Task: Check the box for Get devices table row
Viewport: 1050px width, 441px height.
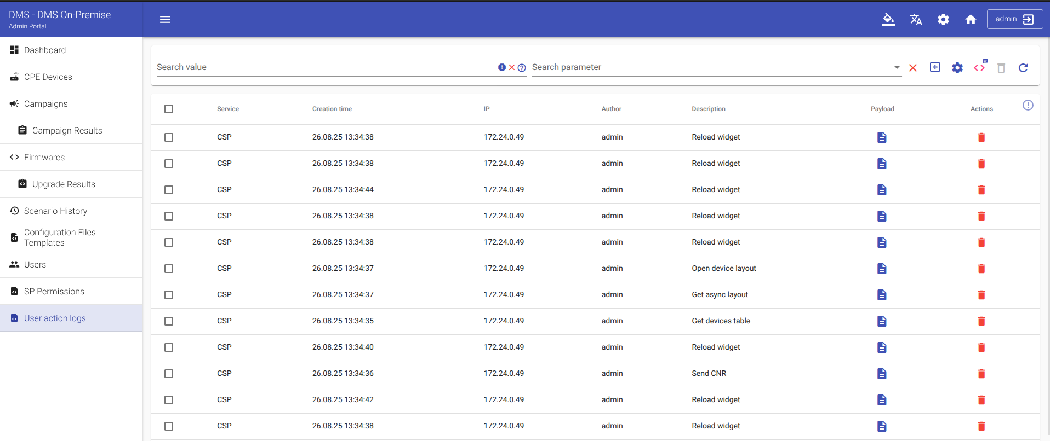Action: (x=169, y=321)
